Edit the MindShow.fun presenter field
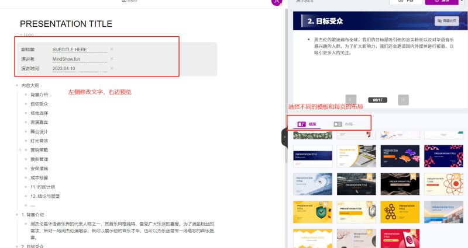 click(80, 59)
